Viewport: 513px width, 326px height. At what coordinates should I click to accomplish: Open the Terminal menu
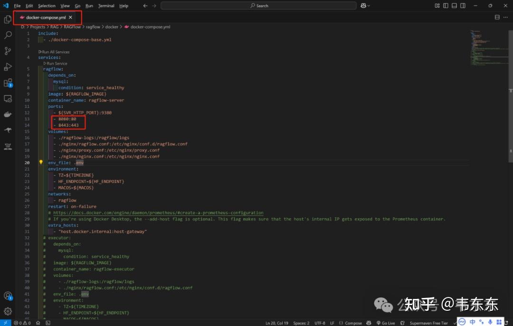point(106,6)
